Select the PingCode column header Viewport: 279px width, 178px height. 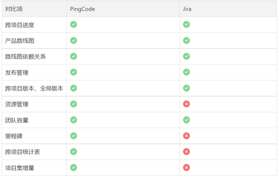(x=83, y=9)
